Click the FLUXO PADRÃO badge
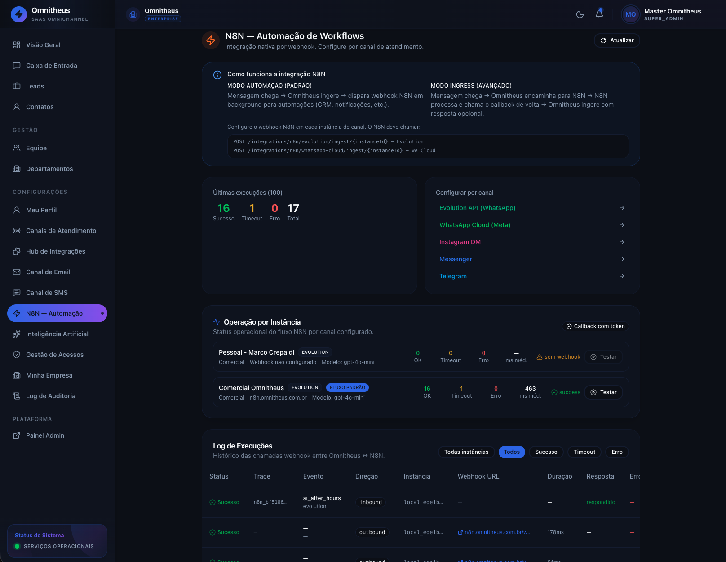Image resolution: width=726 pixels, height=562 pixels. (347, 387)
